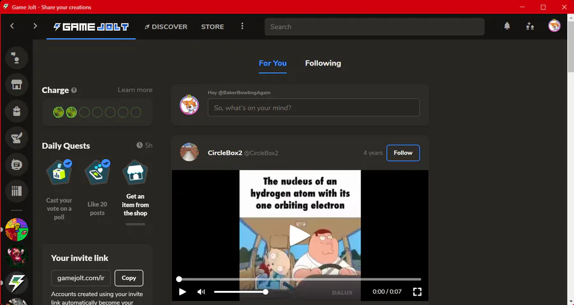Viewport: 574px width, 305px height.
Task: Click the first filled charge orb
Action: click(58, 112)
